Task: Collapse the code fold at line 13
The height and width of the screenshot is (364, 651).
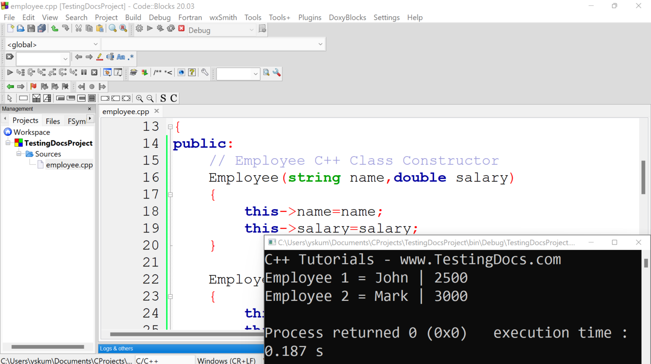Action: tap(170, 126)
